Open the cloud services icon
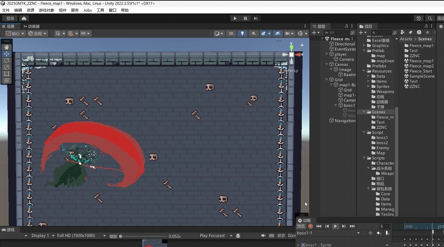 24,18
